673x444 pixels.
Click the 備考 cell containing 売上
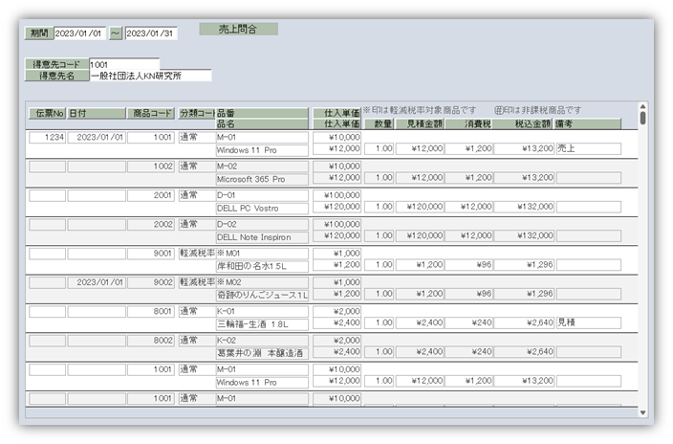point(588,149)
